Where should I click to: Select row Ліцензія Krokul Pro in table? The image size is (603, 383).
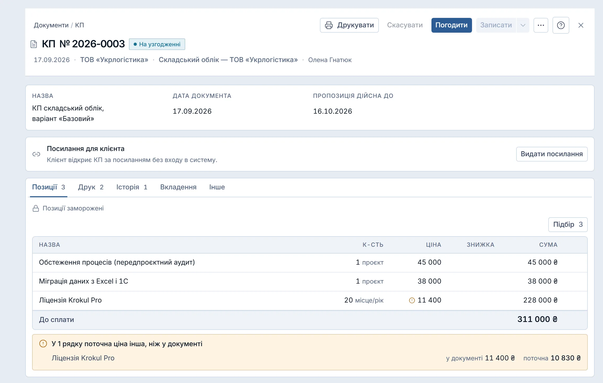pyautogui.click(x=310, y=300)
